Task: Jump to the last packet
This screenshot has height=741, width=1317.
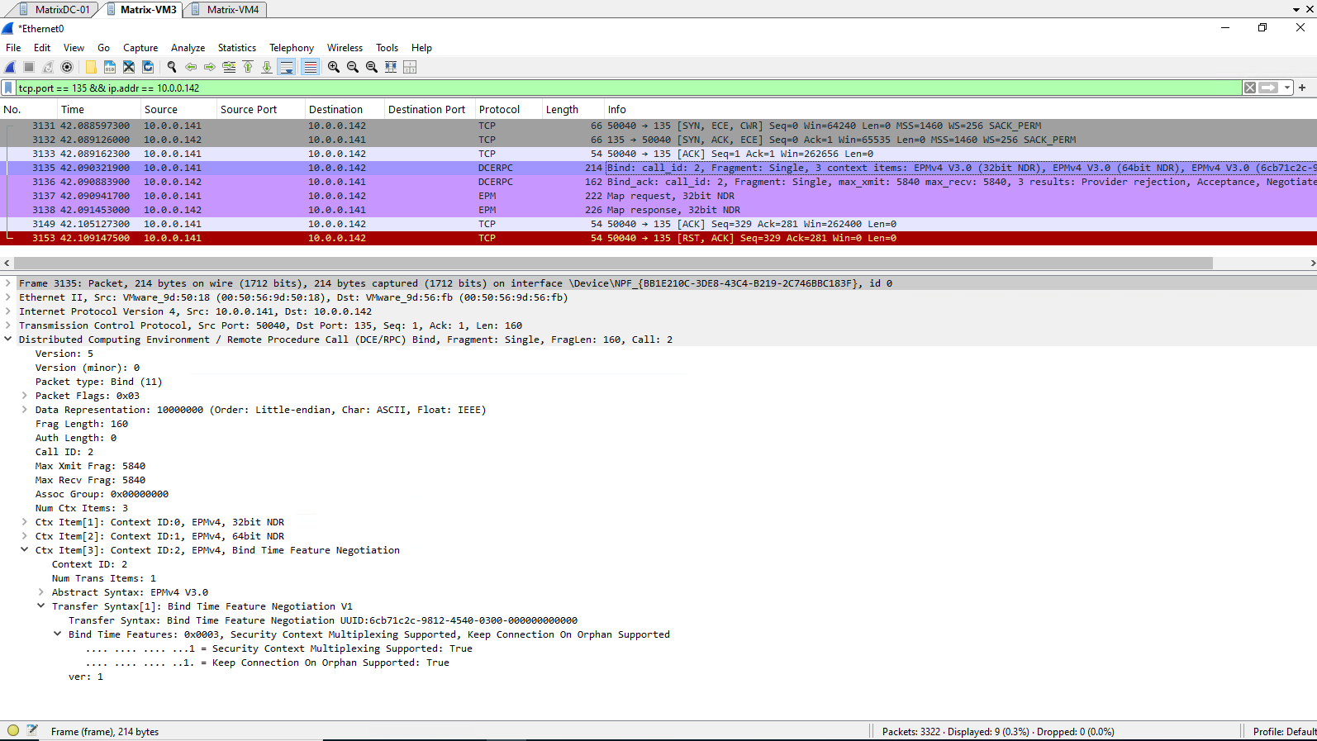Action: [267, 67]
